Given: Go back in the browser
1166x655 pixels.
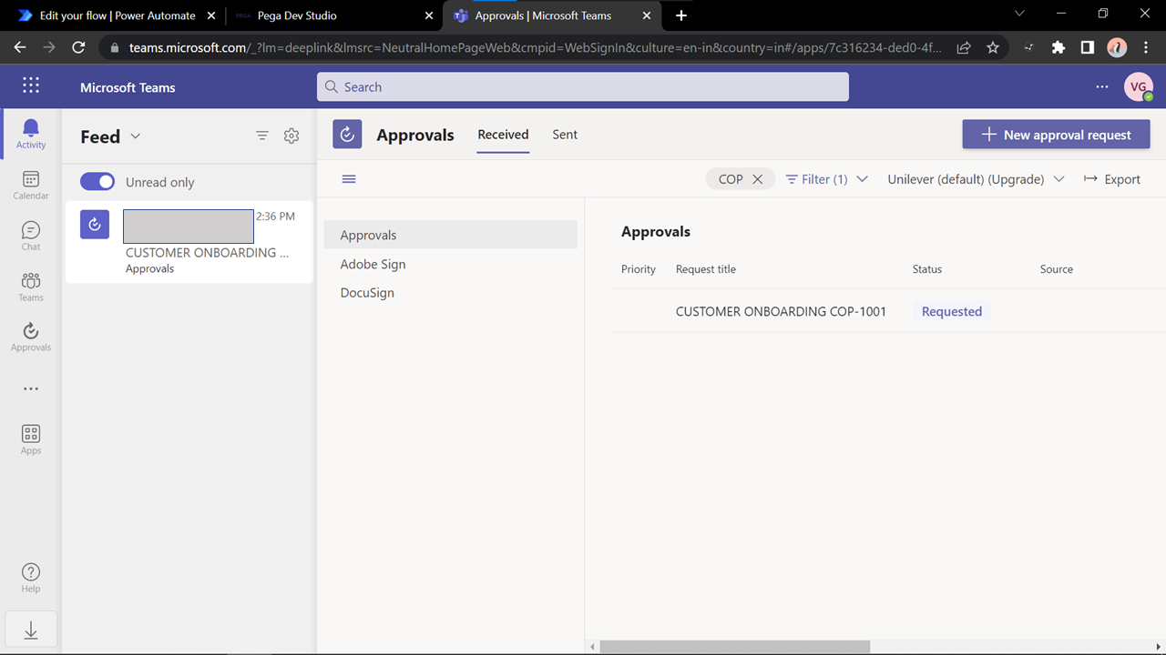Looking at the screenshot, I should pyautogui.click(x=20, y=47).
